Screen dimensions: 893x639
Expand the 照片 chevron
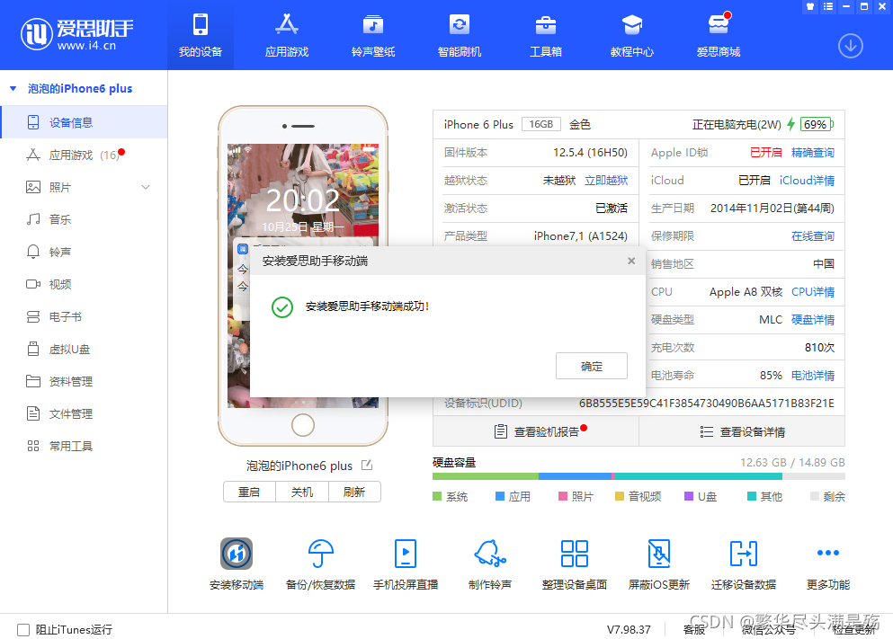coord(146,187)
